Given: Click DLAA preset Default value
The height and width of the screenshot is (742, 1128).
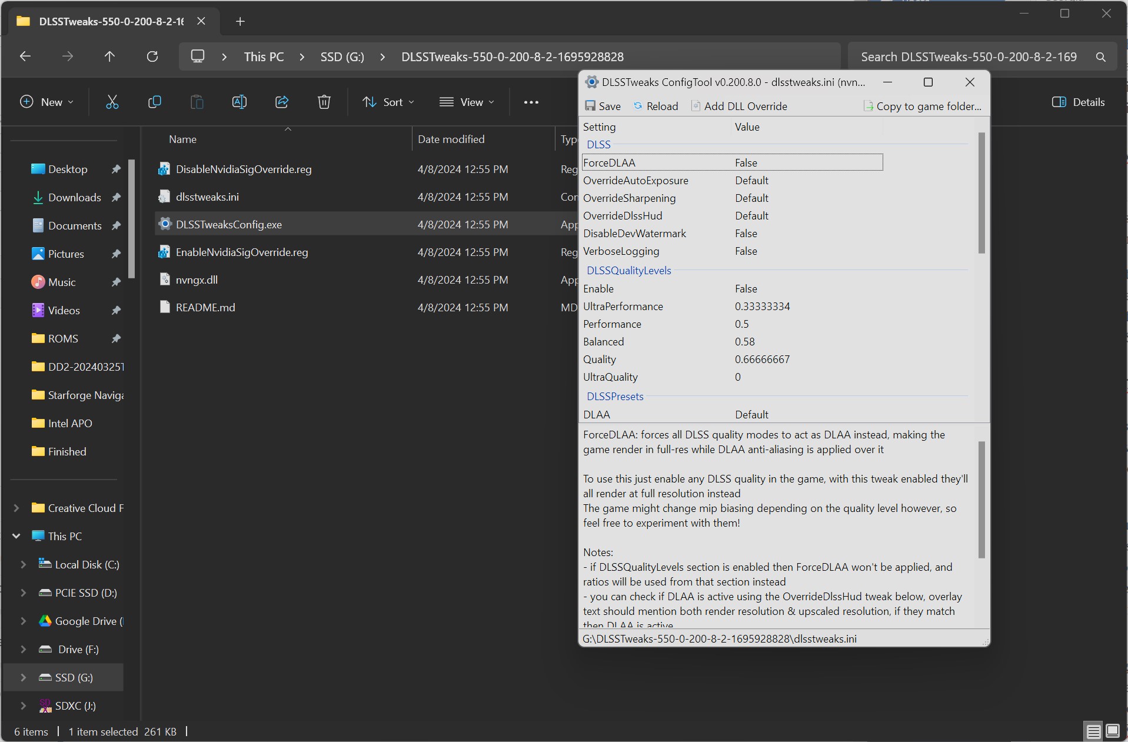Looking at the screenshot, I should 751,414.
